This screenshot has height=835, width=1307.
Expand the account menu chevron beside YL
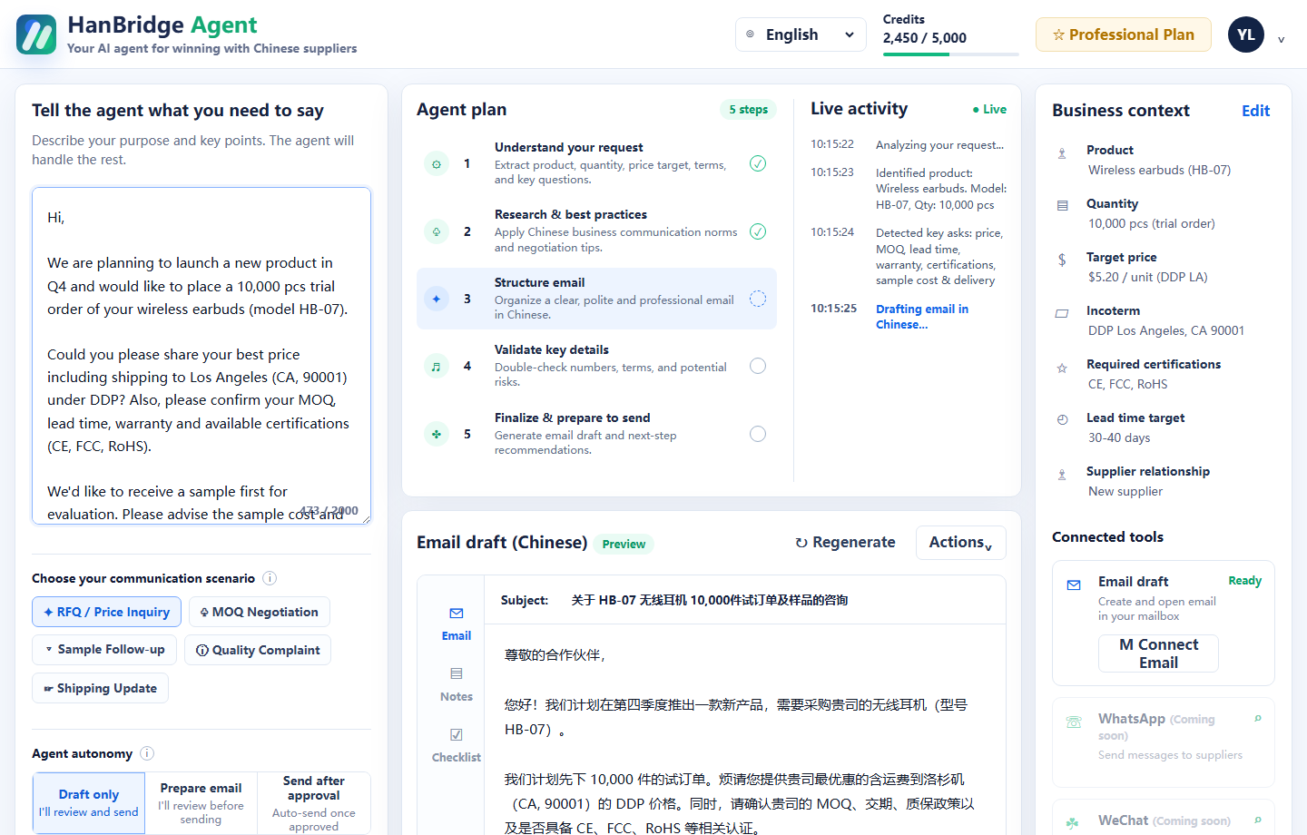(x=1281, y=39)
